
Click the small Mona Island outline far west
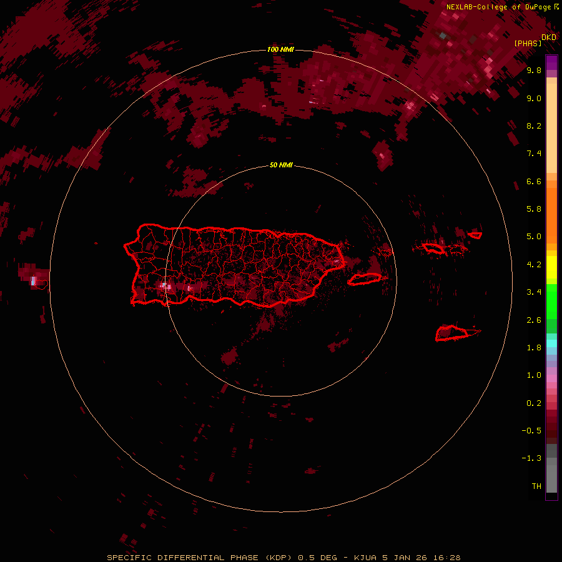click(40, 285)
